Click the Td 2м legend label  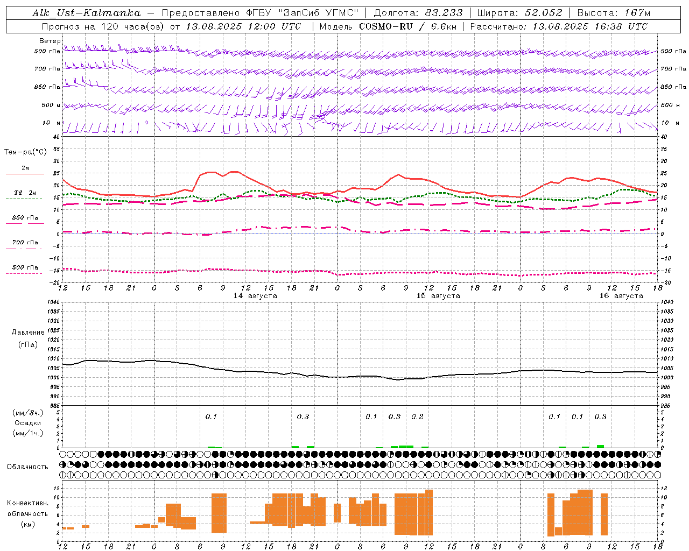click(25, 193)
